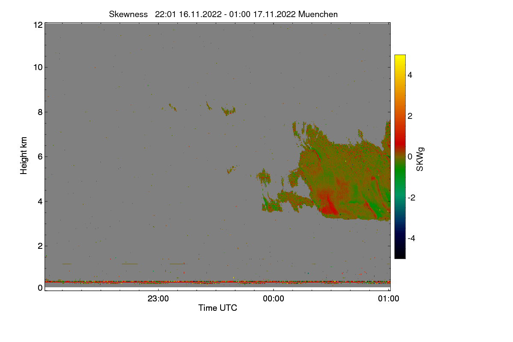The height and width of the screenshot is (342, 513).
Task: Click the plot title starting with 'Skewness'
Action: click(223, 14)
